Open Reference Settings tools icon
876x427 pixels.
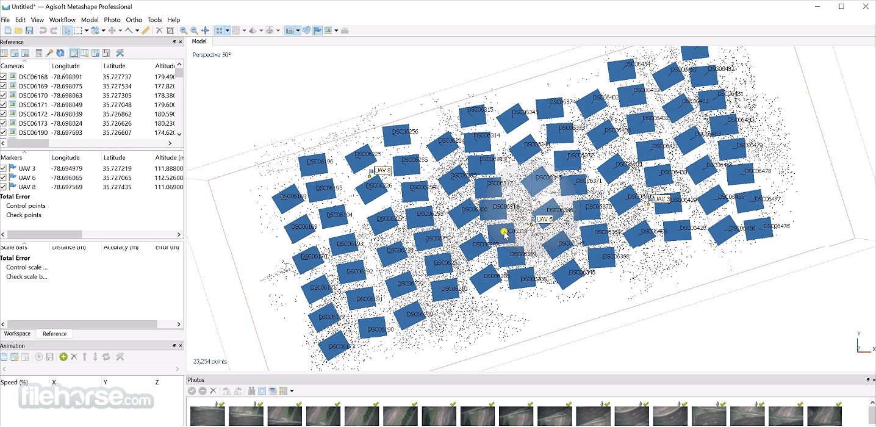tap(120, 53)
